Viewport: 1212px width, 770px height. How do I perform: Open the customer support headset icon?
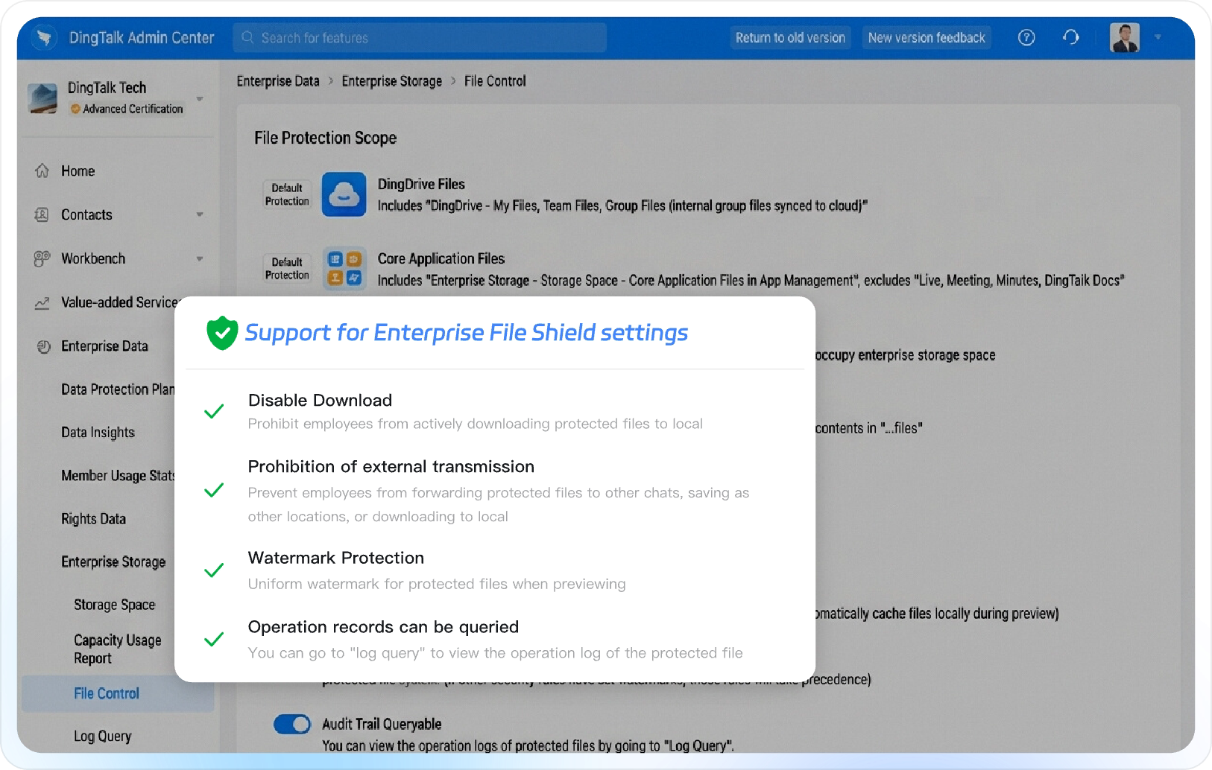pyautogui.click(x=1071, y=37)
